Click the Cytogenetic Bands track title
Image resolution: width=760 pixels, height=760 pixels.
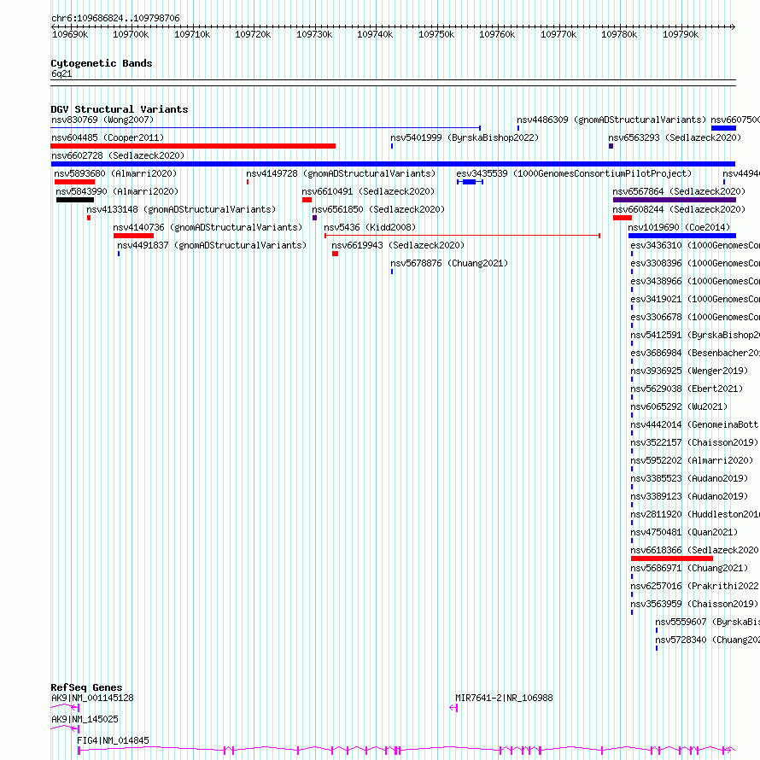(x=102, y=63)
